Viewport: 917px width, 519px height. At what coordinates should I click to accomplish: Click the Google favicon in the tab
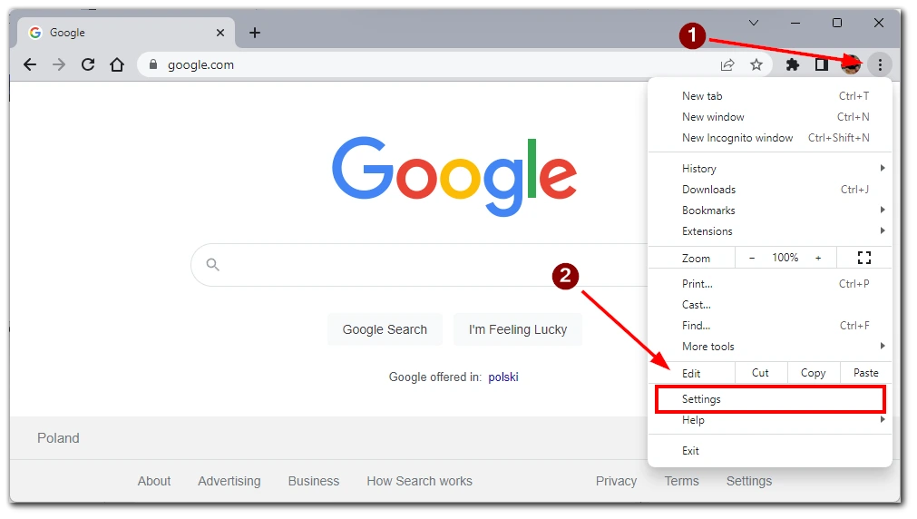click(x=35, y=33)
